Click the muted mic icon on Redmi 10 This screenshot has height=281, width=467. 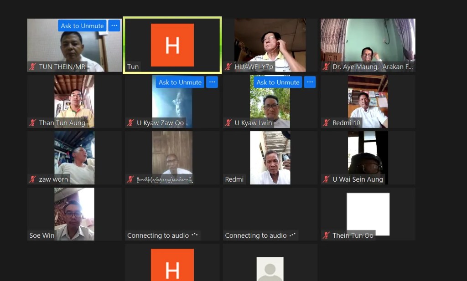coord(326,123)
